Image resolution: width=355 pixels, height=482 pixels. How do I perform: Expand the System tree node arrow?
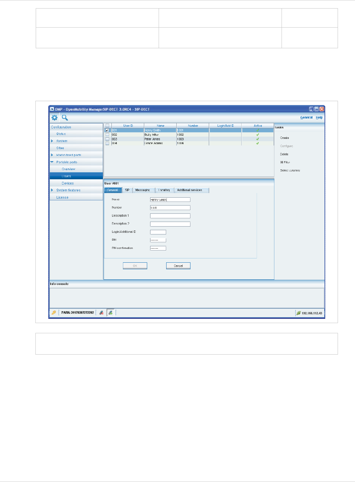coord(52,141)
